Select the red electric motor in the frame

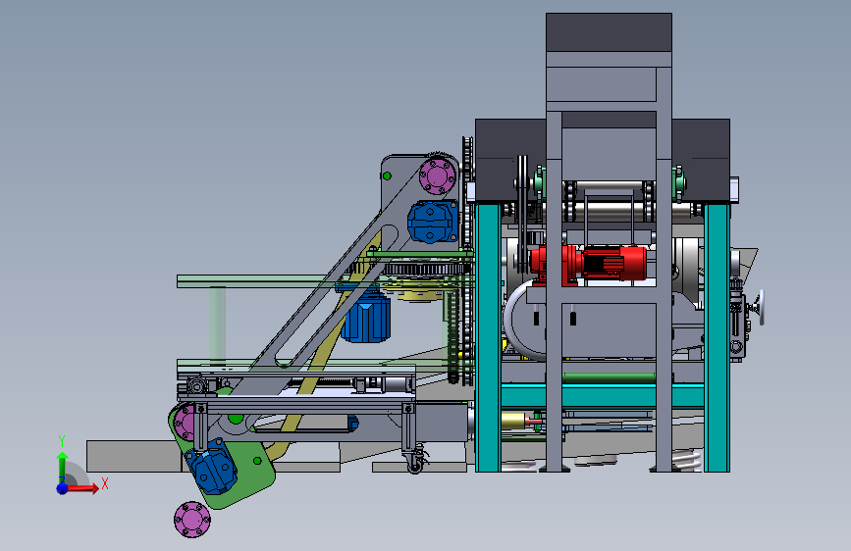[x=589, y=263]
